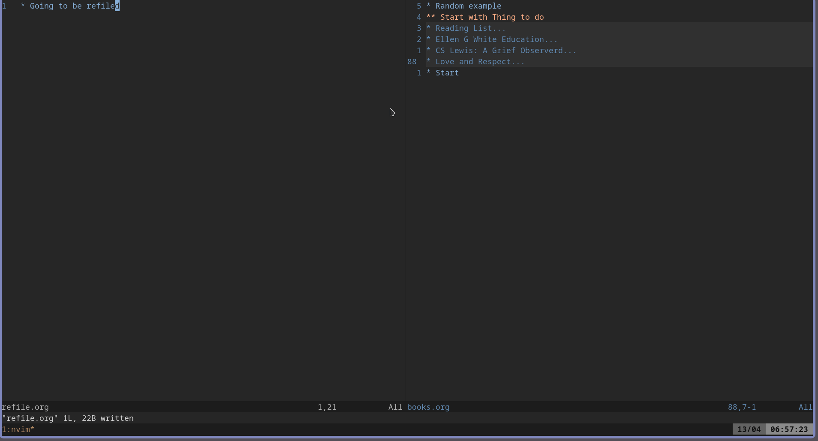Viewport: 818px width, 441px height.
Task: Click the "13/04" date in tmux bar
Action: (x=749, y=429)
